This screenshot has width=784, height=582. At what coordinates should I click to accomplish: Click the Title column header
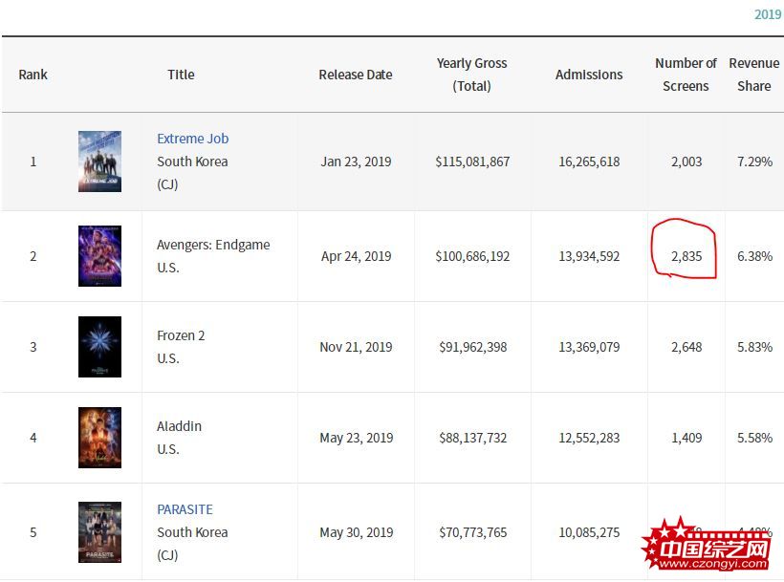[x=181, y=75]
